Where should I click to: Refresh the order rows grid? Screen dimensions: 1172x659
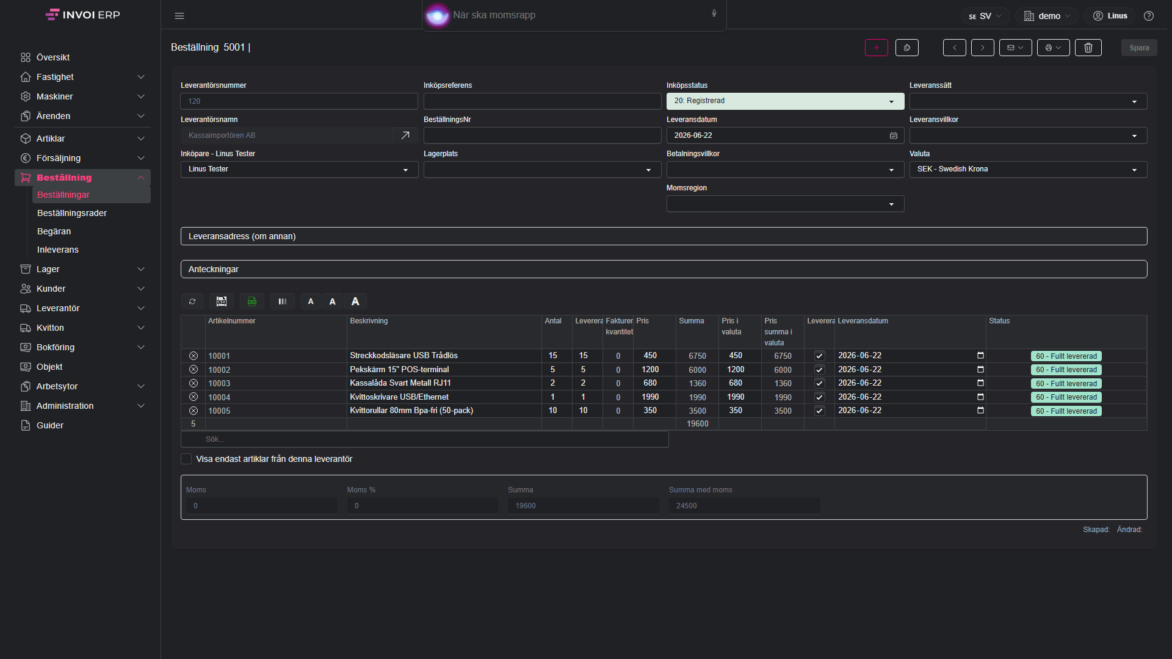tap(192, 301)
